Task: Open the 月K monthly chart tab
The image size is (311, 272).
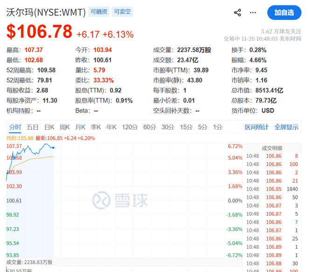Action: (80, 127)
